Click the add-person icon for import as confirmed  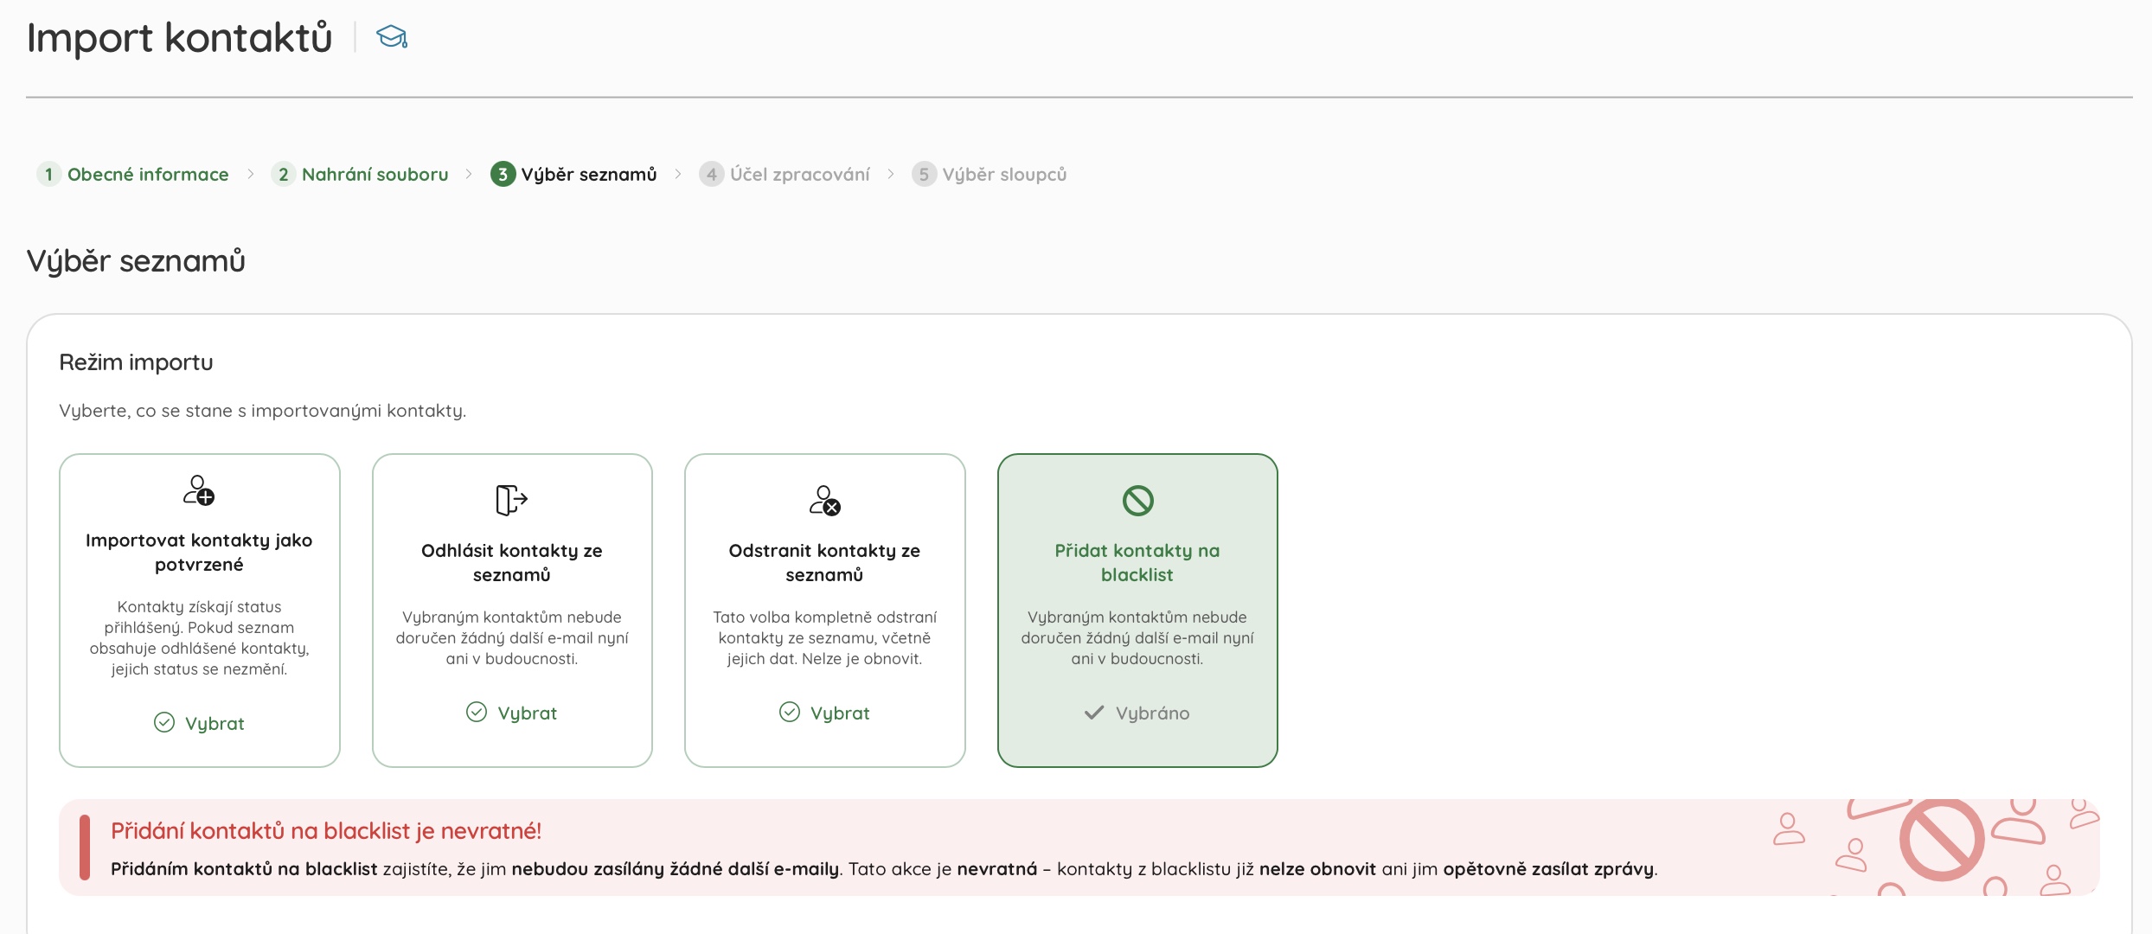(199, 490)
